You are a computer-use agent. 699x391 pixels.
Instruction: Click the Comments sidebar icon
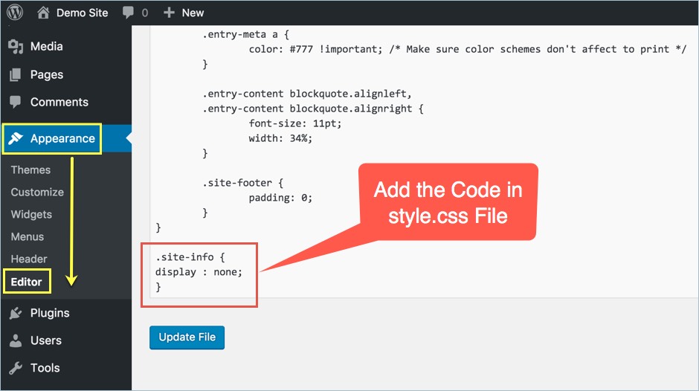click(15, 102)
